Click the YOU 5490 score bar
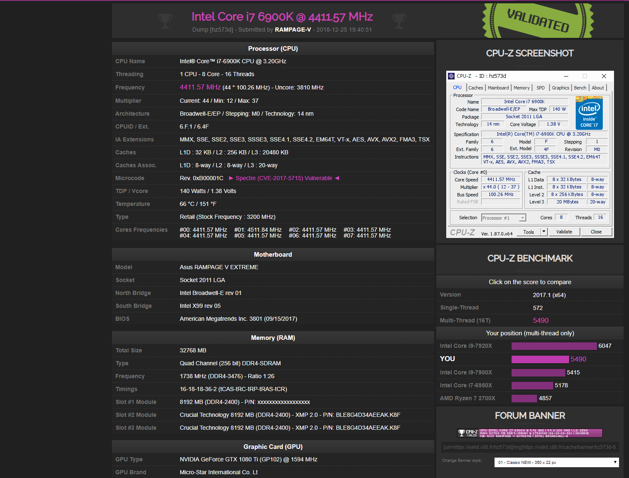The image size is (629, 478). (540, 359)
